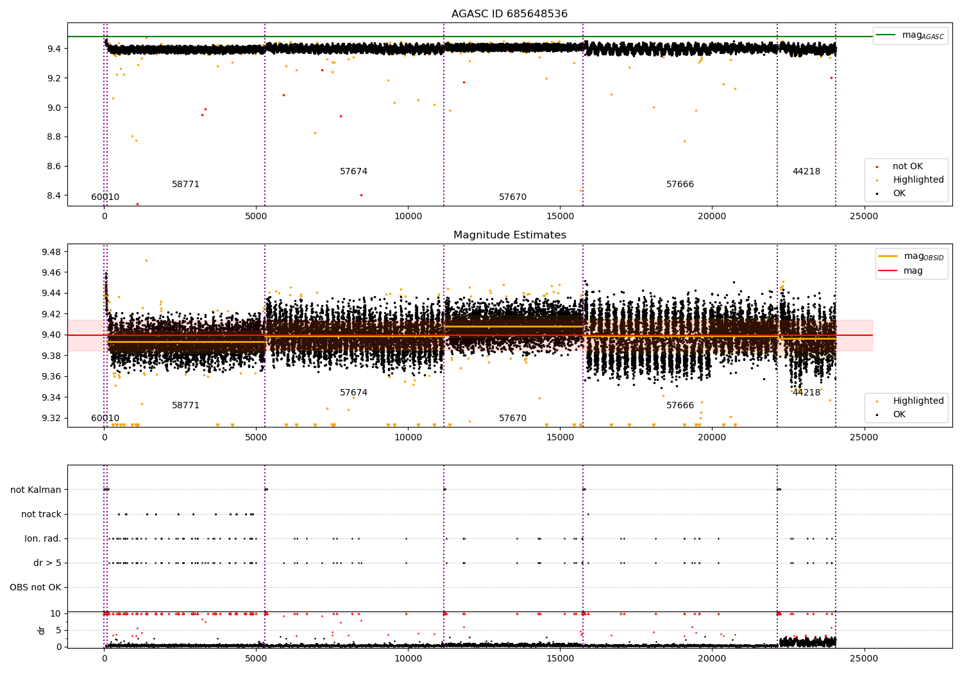This screenshot has width=962, height=673.
Task: Click obsid label 60010 in AGASC ID plot
Action: (x=105, y=197)
